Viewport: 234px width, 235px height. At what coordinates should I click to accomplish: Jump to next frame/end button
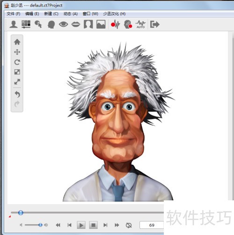coord(105,225)
